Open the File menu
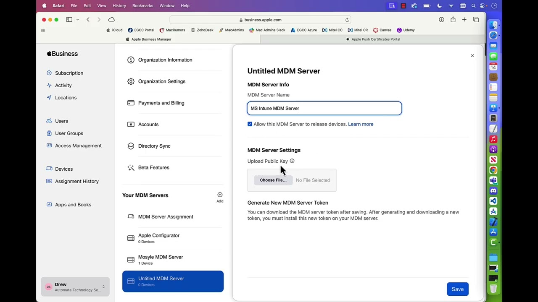 (x=74, y=5)
